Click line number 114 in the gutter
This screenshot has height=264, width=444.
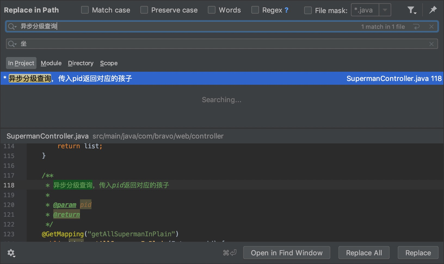(x=9, y=146)
